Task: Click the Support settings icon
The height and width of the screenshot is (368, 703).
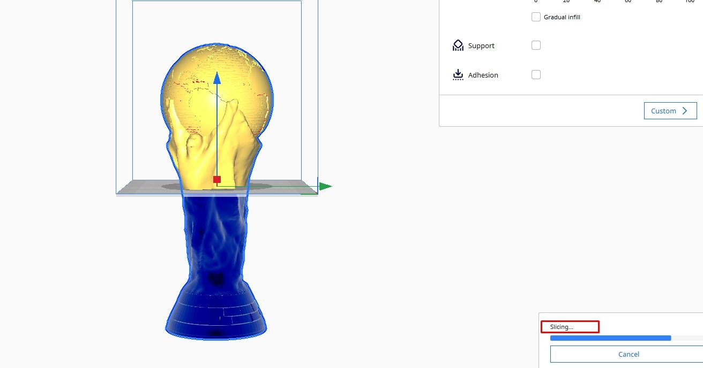Action: click(x=458, y=45)
